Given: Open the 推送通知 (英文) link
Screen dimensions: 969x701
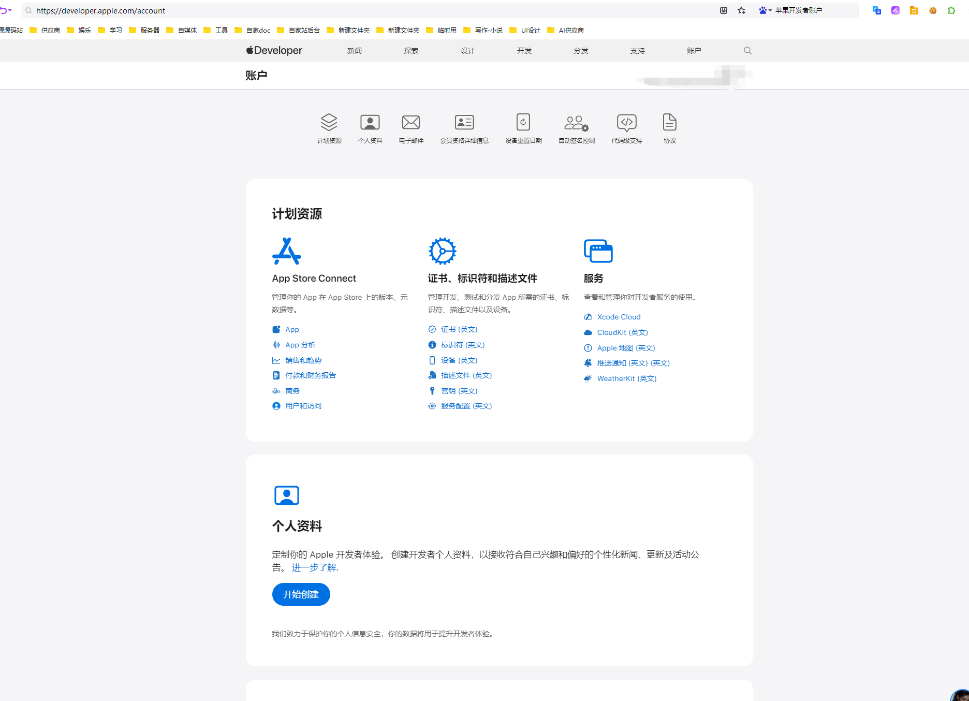Looking at the screenshot, I should pos(634,363).
